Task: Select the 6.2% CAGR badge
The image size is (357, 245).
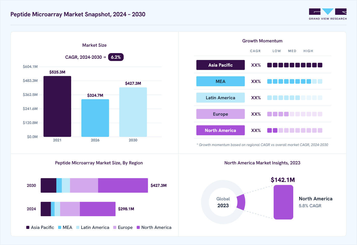Action: pyautogui.click(x=116, y=57)
